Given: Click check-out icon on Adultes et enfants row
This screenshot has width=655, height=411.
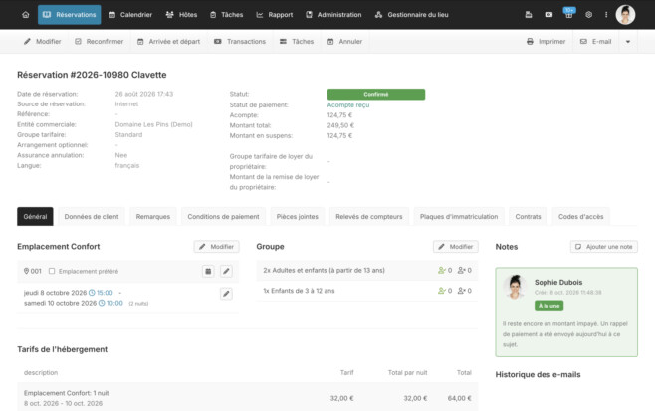Looking at the screenshot, I should 461,271.
